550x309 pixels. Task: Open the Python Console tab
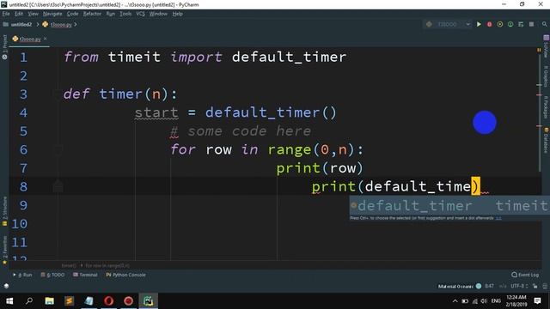[x=125, y=275]
